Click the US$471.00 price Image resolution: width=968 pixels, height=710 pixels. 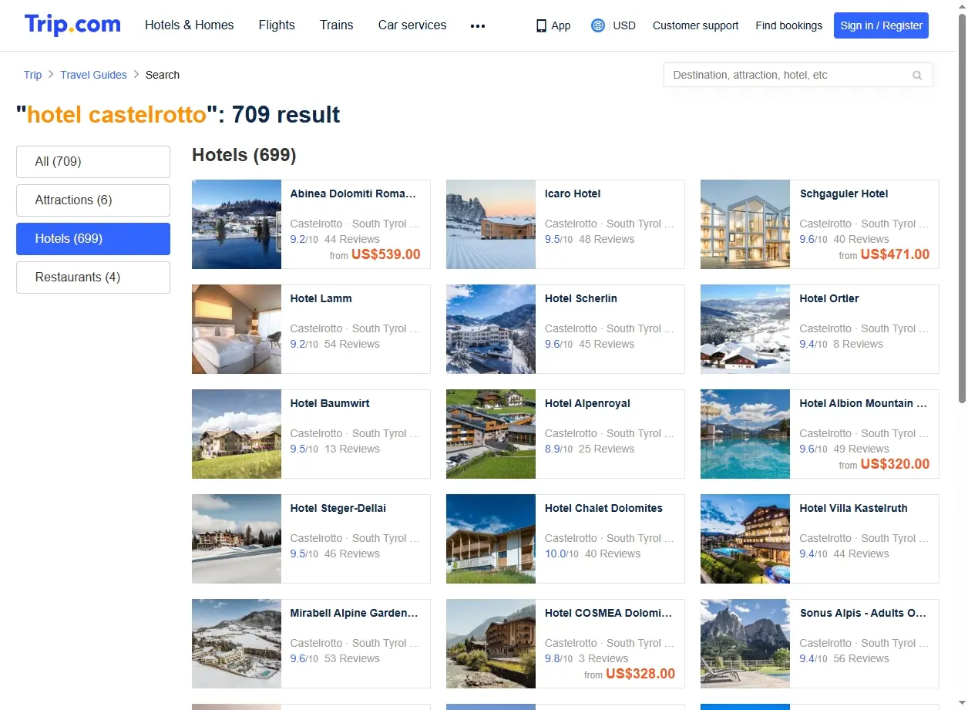tap(895, 254)
